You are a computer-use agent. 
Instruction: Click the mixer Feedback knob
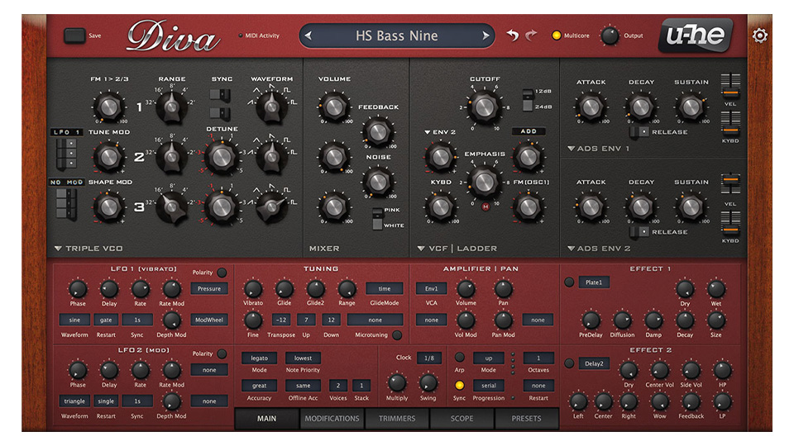click(378, 130)
